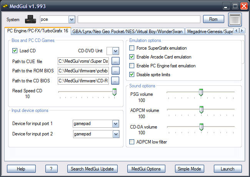Browse for the CUE file path
The width and height of the screenshot is (250, 177).
(x=116, y=61)
